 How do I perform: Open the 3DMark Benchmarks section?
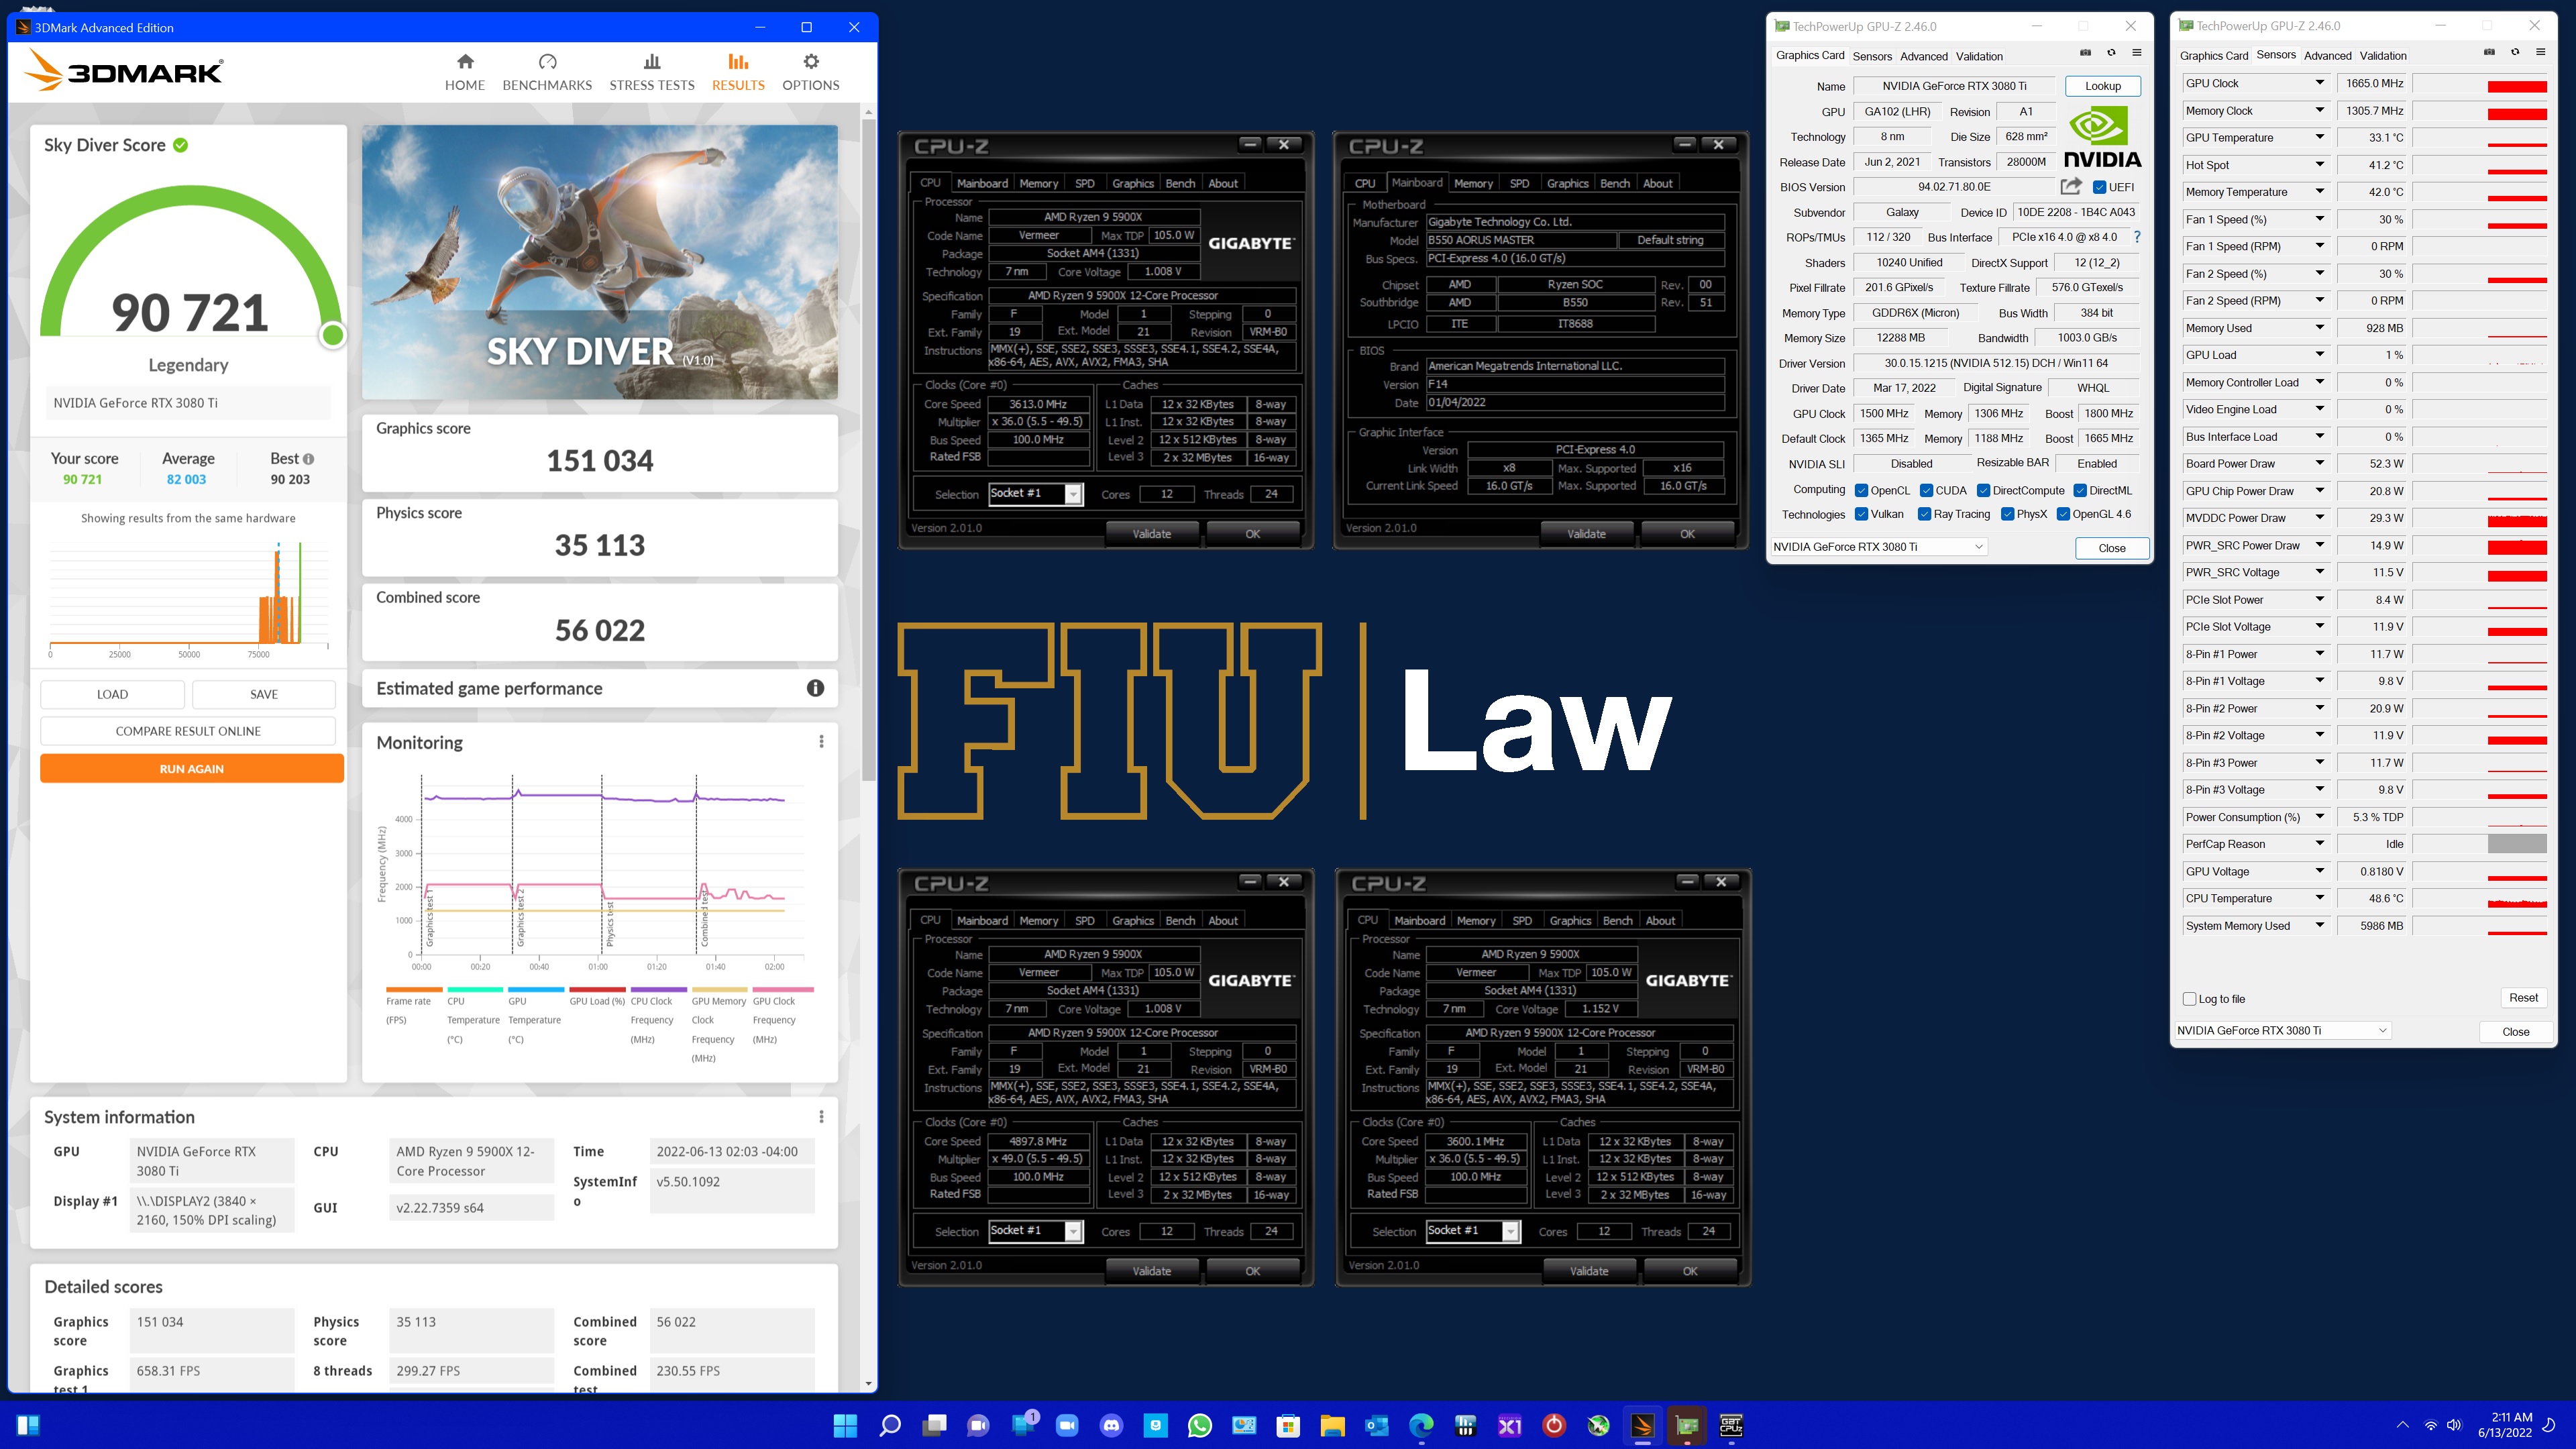pyautogui.click(x=547, y=72)
